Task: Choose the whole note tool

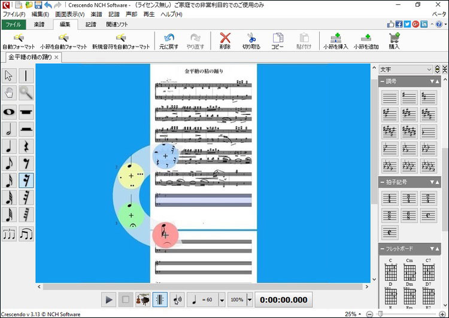Action: click(9, 112)
